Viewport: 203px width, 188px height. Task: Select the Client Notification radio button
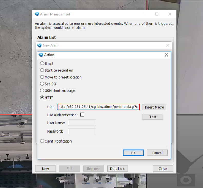pos(42,141)
